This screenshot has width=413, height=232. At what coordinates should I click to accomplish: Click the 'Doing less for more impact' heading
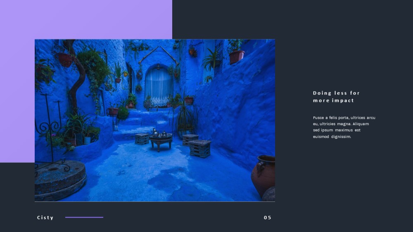(336, 97)
